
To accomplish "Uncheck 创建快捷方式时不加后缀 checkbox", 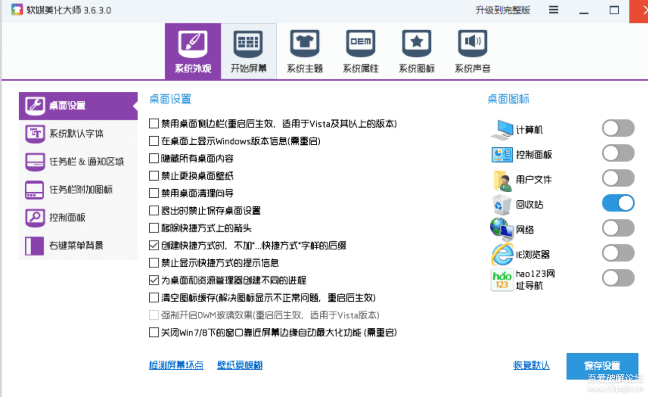I will click(x=154, y=246).
